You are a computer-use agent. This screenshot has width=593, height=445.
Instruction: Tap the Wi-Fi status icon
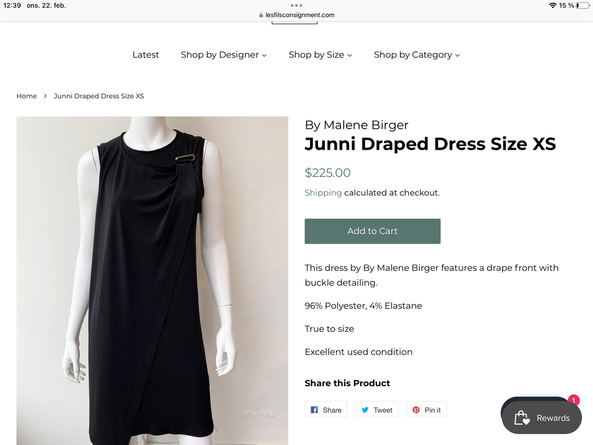click(552, 6)
